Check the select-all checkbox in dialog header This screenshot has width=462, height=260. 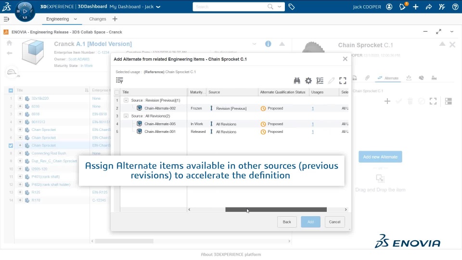coord(117,92)
